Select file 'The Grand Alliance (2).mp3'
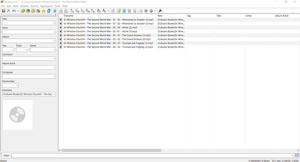Screen dimensions: 300x162 [107, 39]
